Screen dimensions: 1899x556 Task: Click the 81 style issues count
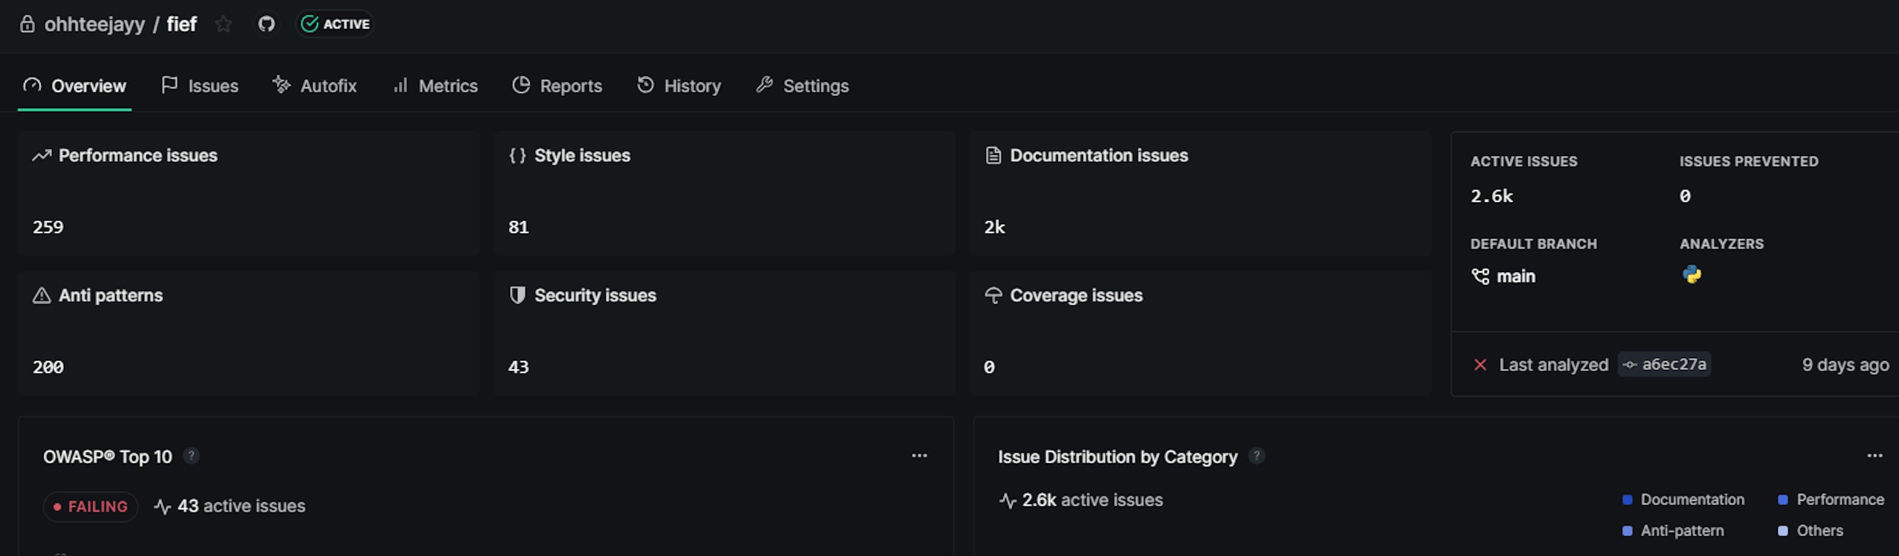tap(518, 227)
